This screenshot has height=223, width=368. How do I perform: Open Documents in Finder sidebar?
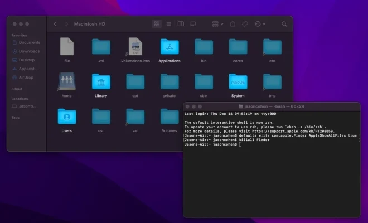coord(27,42)
